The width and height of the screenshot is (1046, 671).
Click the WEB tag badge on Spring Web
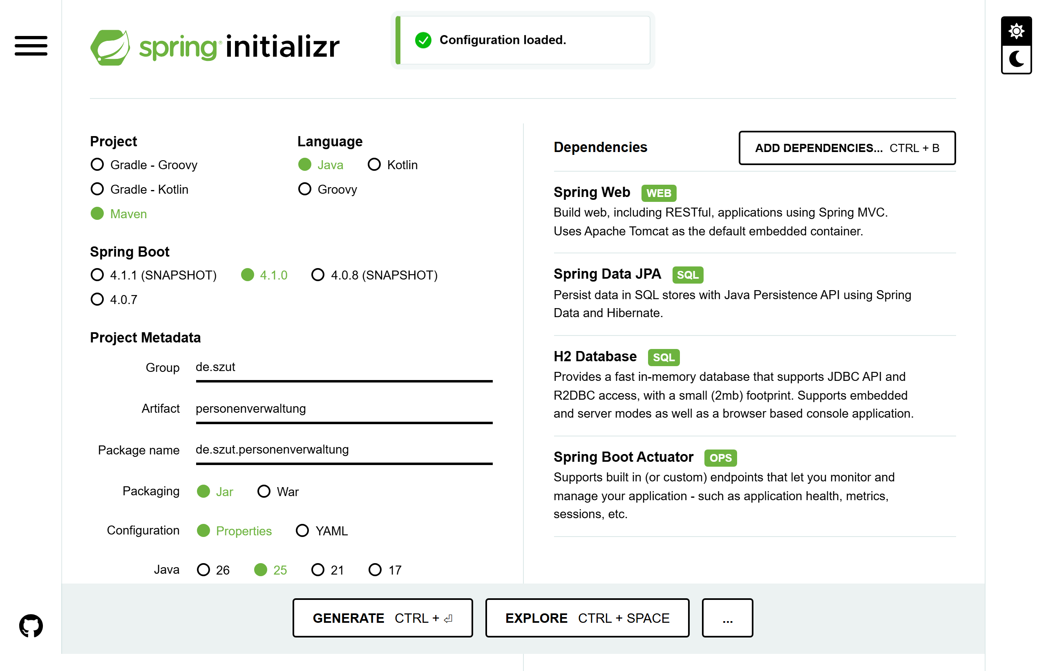pos(658,193)
